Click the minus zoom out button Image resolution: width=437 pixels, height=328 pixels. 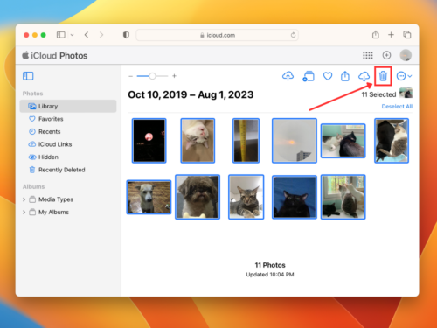tap(130, 76)
